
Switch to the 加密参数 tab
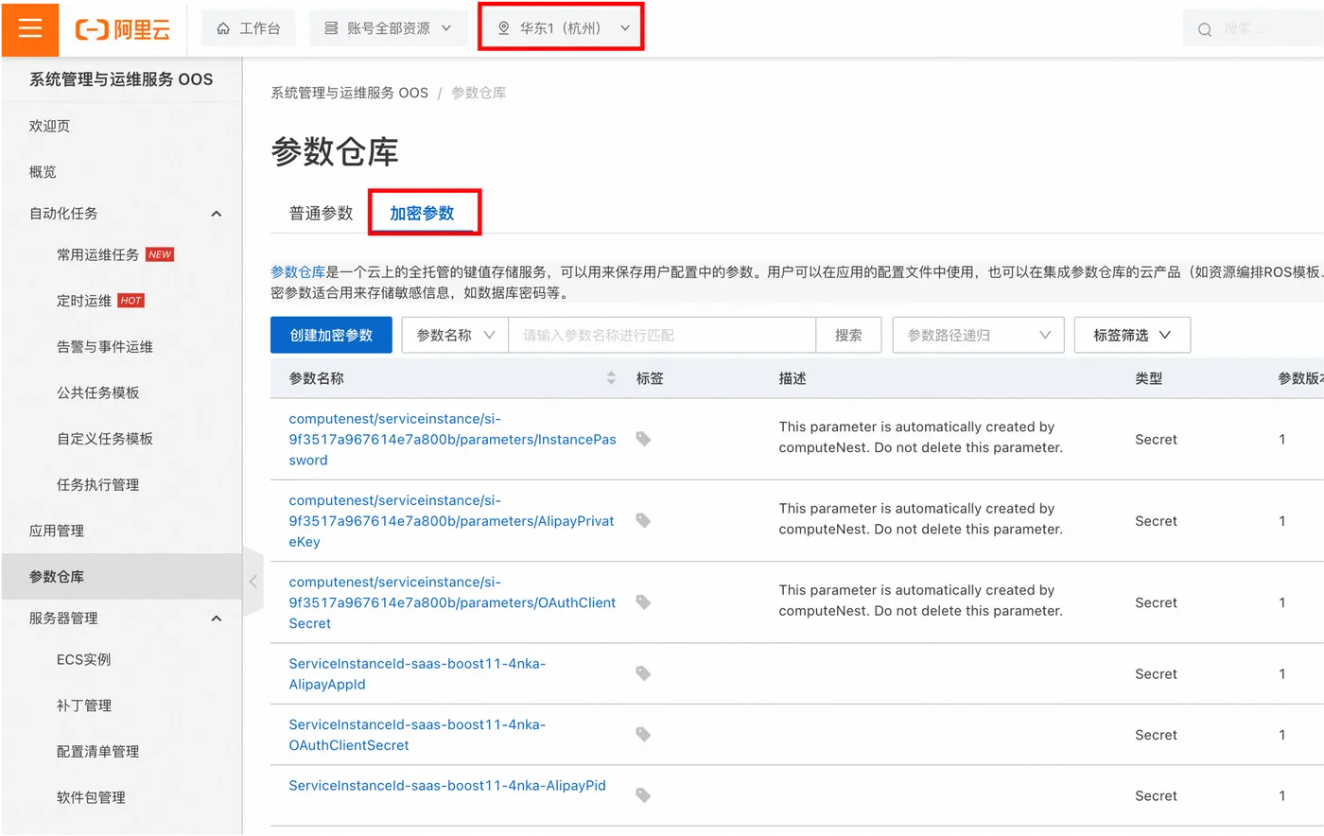click(422, 213)
